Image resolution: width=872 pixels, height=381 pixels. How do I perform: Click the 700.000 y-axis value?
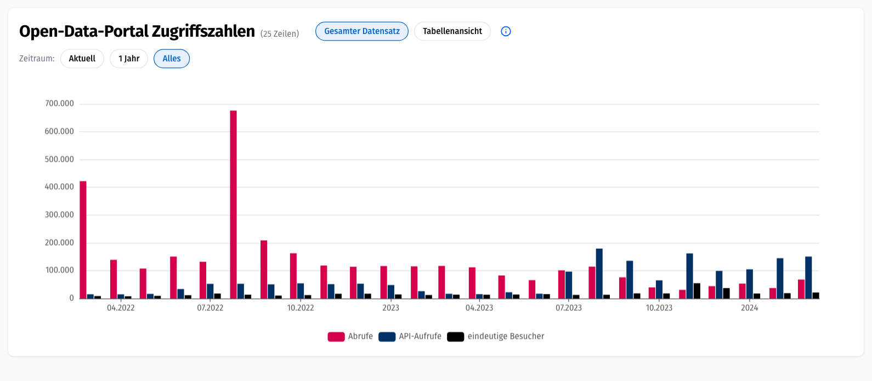pos(59,104)
